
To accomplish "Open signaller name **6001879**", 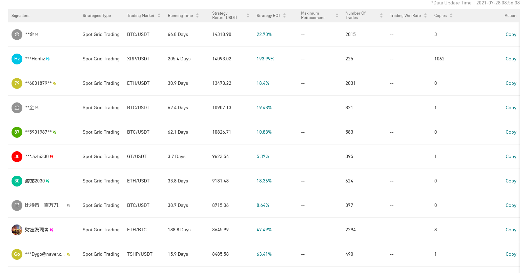I will 38,83.
